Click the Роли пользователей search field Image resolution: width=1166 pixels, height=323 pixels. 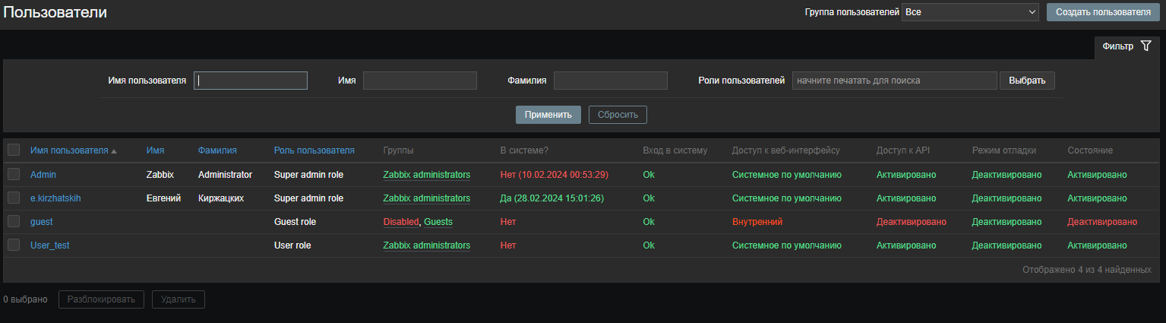point(894,81)
